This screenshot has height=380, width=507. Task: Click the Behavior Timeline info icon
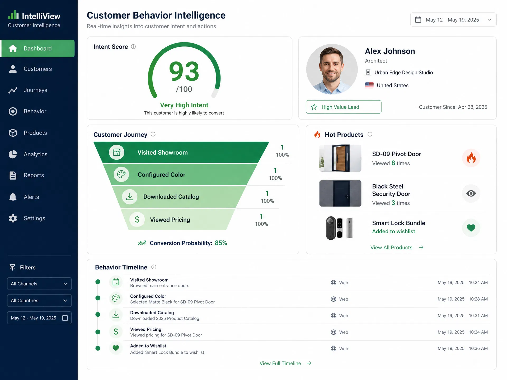[154, 267]
